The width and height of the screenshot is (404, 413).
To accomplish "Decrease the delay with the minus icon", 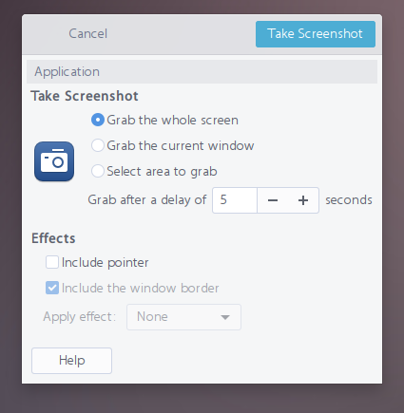I will pos(273,200).
